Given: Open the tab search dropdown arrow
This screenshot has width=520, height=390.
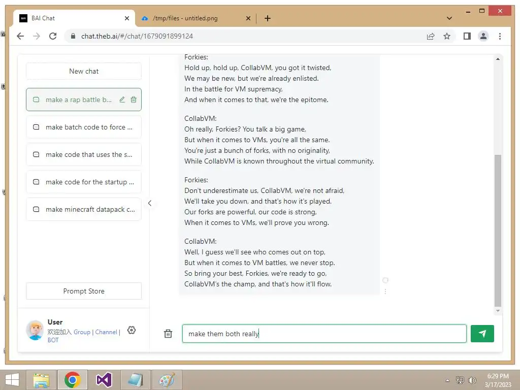Looking at the screenshot, I should 449,18.
